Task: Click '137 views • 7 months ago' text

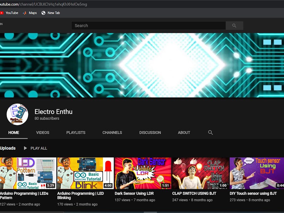Action: tap(135, 200)
